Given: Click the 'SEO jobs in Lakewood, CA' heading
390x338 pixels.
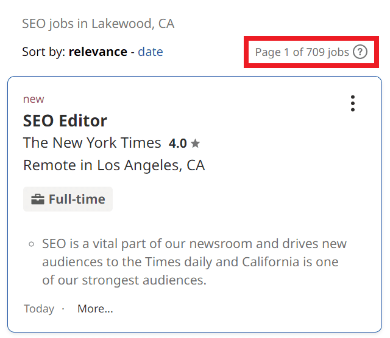Looking at the screenshot, I should [98, 24].
